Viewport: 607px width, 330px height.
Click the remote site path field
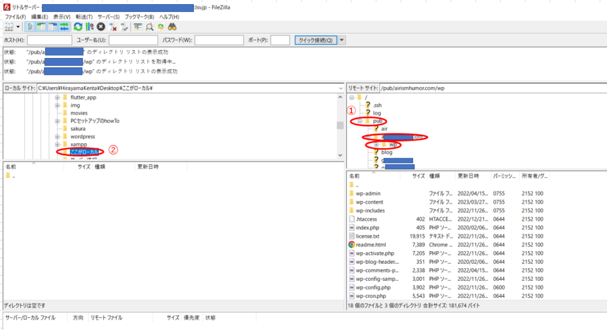(493, 88)
